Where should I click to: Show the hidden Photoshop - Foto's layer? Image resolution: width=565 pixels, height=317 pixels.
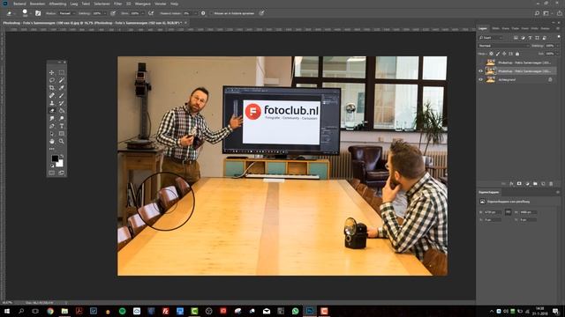pyautogui.click(x=480, y=63)
